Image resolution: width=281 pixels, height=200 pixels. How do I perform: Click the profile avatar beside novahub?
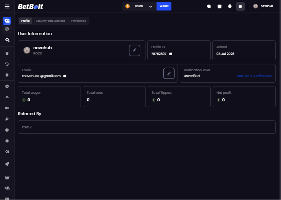click(x=27, y=50)
